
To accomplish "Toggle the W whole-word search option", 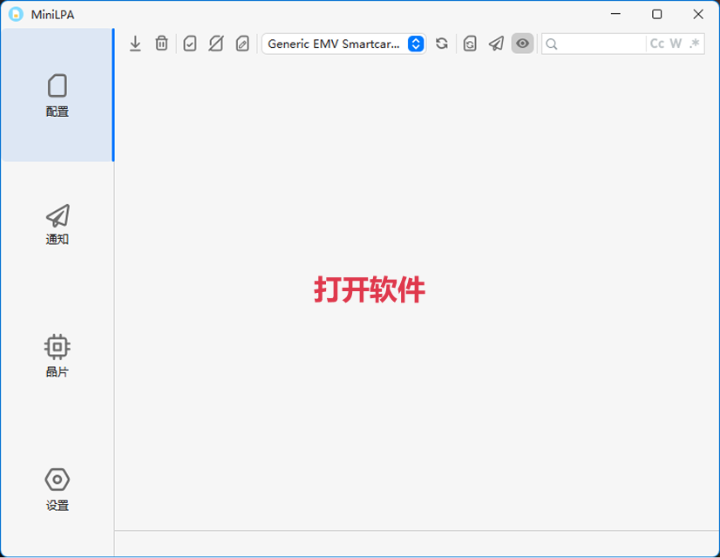I will 676,44.
